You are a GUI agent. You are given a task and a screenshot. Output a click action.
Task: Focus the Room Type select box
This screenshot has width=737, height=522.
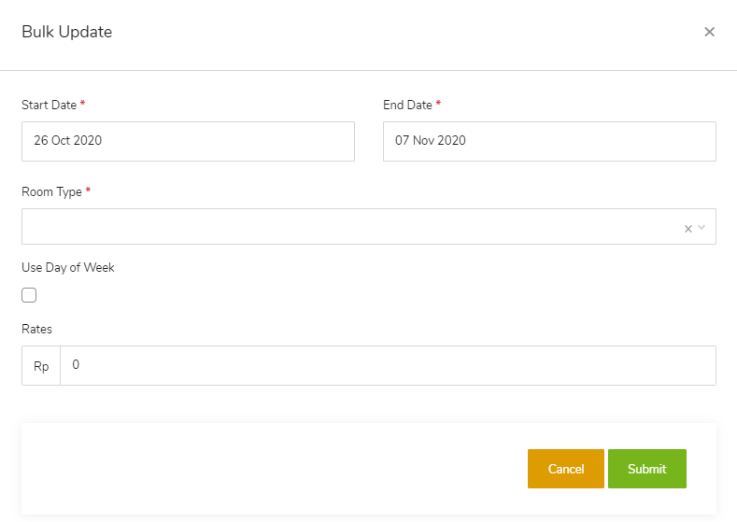(369, 227)
